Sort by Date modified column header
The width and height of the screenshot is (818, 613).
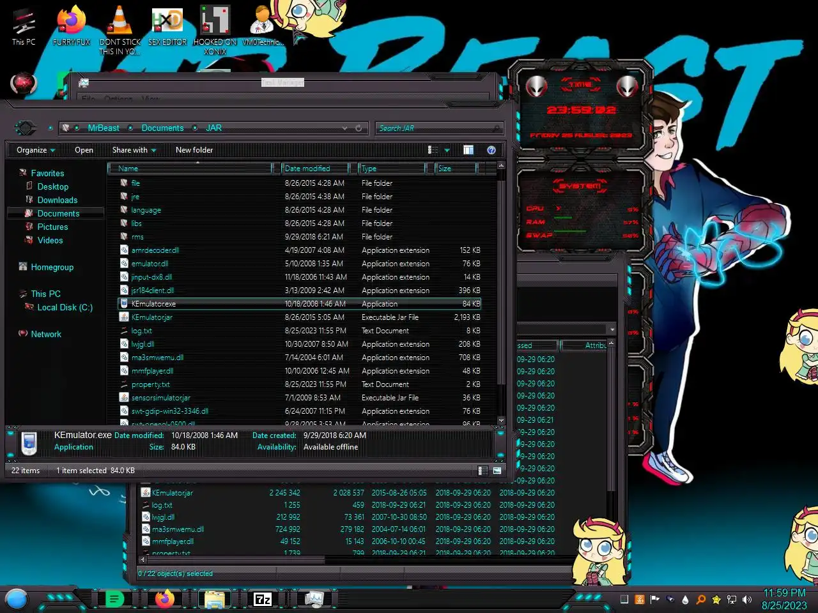point(316,169)
